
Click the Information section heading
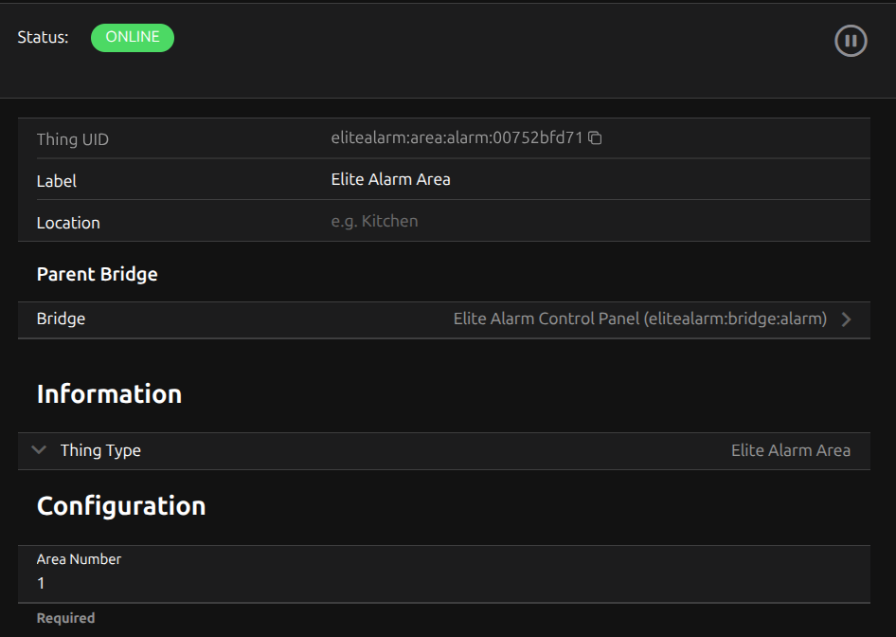109,394
